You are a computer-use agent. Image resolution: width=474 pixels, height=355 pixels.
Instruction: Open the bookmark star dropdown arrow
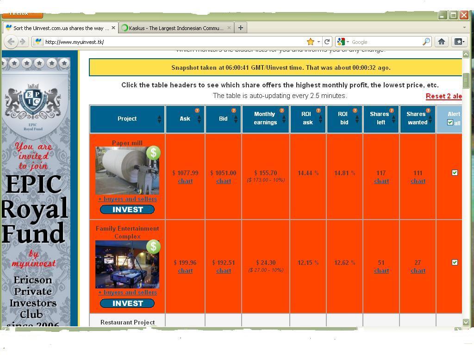(318, 42)
